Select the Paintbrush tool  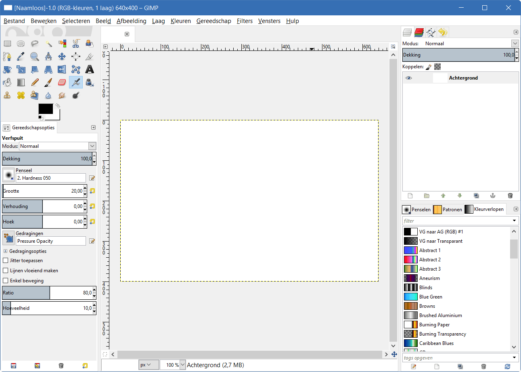48,82
